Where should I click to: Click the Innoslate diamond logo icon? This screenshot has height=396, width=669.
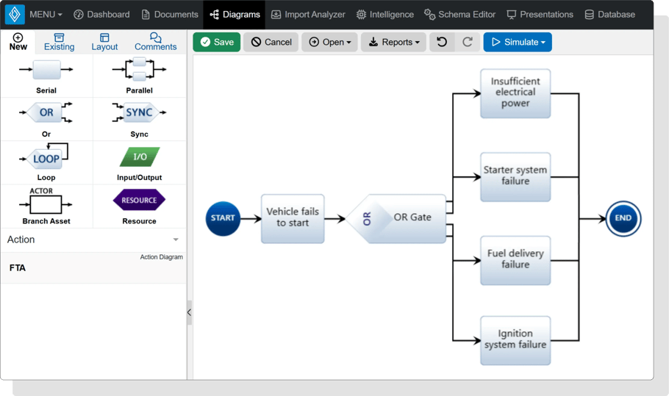[x=15, y=15]
